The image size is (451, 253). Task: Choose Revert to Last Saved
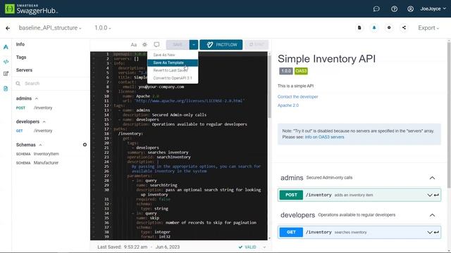[173, 70]
